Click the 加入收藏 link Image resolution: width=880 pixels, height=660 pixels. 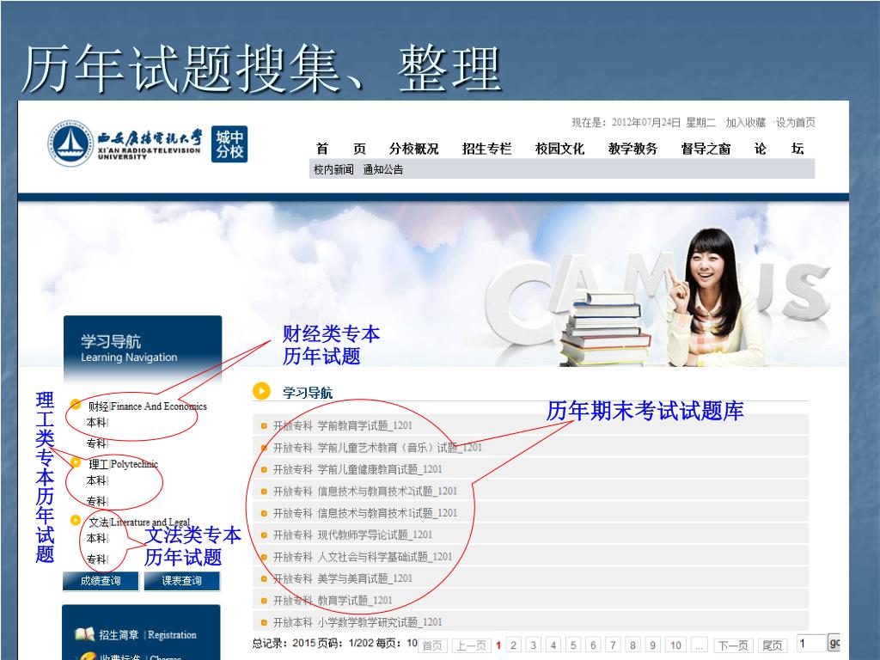click(x=745, y=122)
